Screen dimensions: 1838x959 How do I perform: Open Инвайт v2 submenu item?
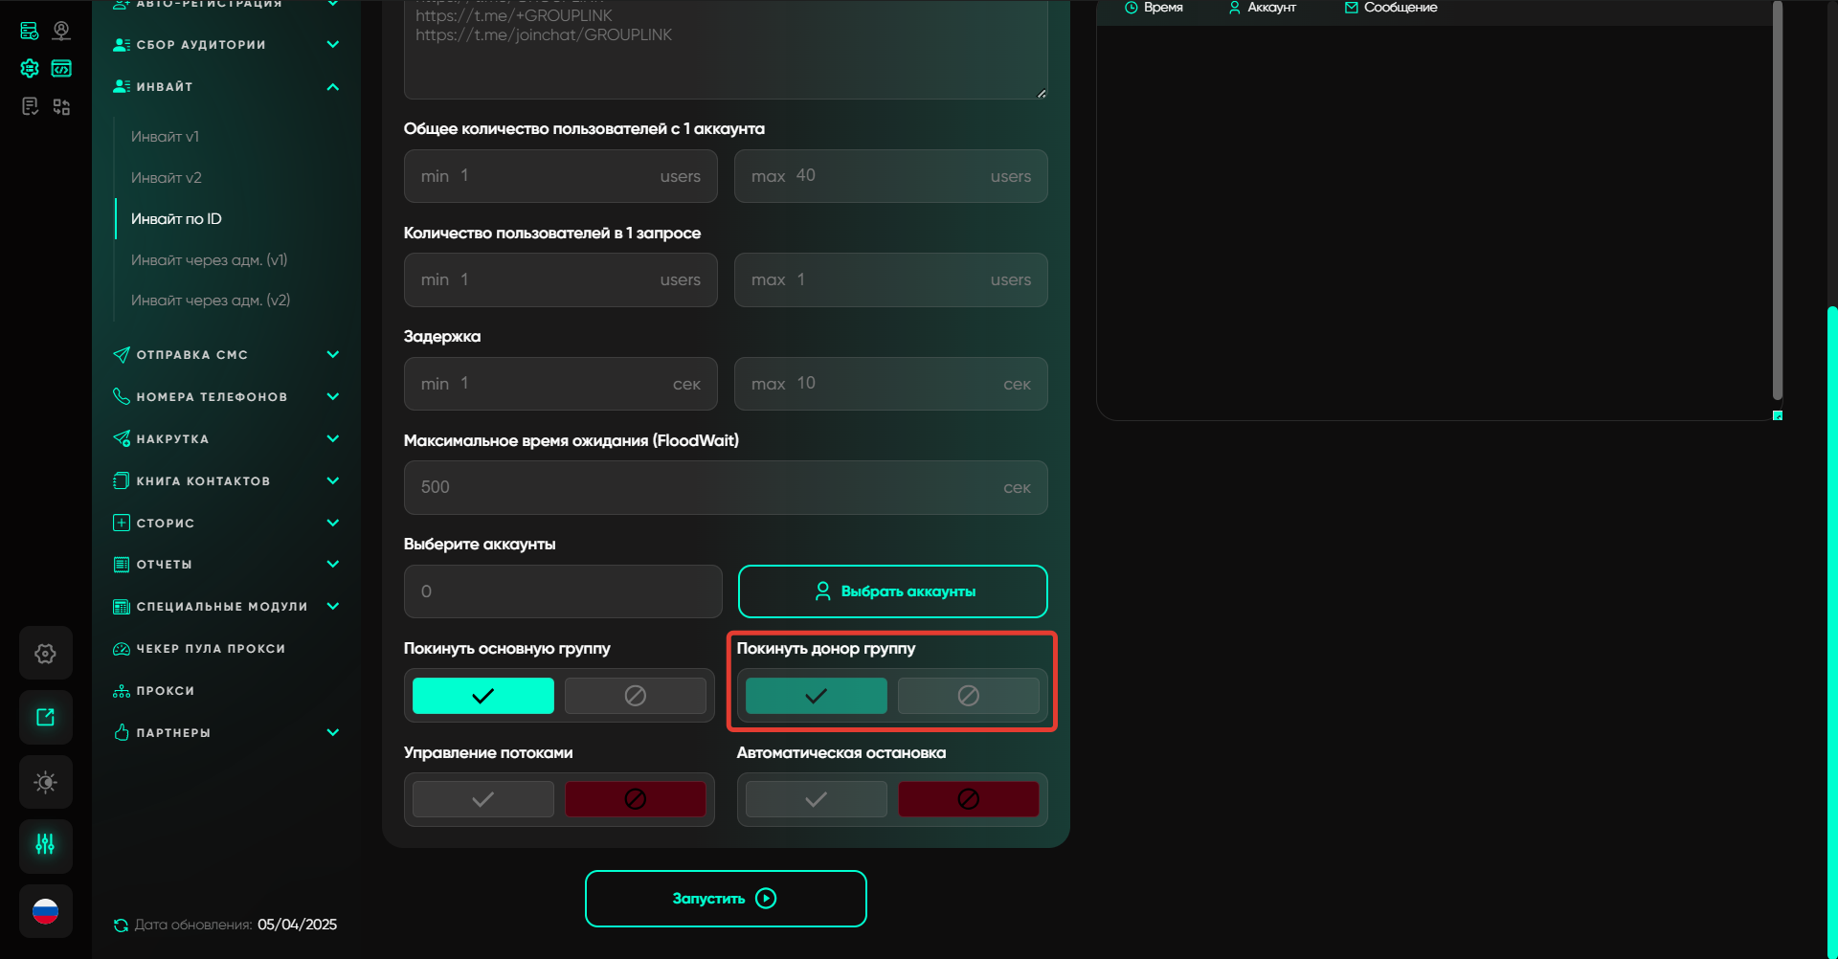point(167,178)
